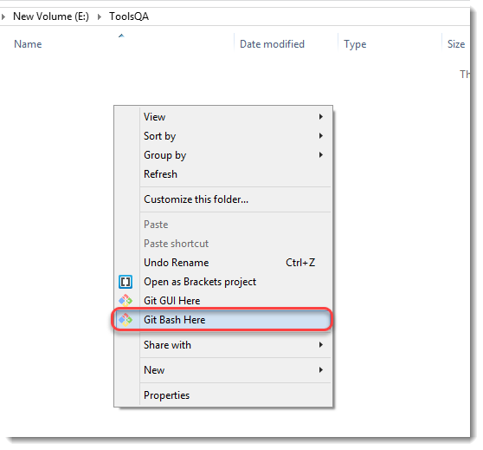
Task: Expand the Group by submenu arrow
Action: [x=320, y=155]
